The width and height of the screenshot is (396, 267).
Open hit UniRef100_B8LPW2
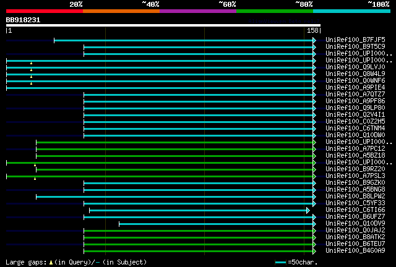point(355,197)
